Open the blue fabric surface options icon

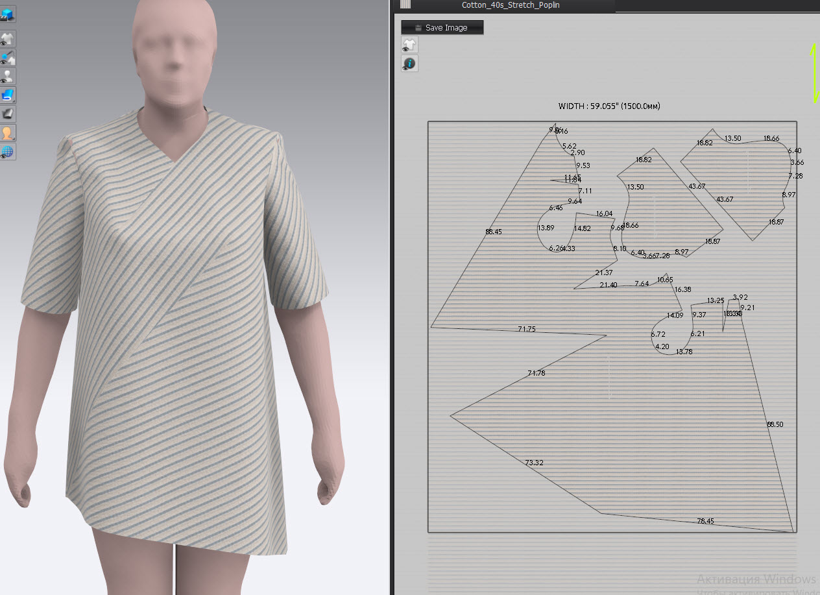coord(8,95)
